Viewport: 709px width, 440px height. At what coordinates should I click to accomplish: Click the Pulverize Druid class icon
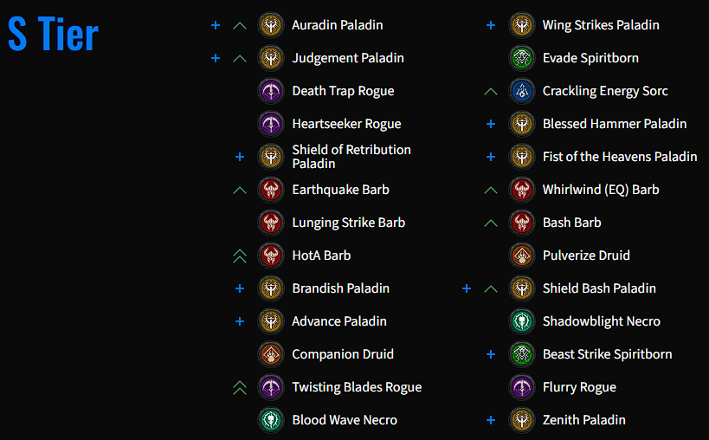pos(521,256)
